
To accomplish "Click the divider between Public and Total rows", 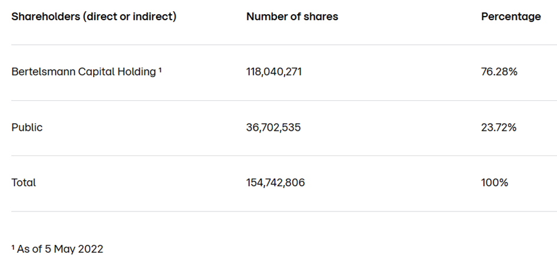I will [x=283, y=156].
